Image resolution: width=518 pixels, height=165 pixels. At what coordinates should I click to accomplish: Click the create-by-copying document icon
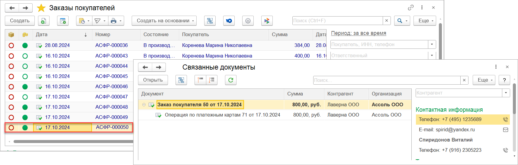pos(43,21)
